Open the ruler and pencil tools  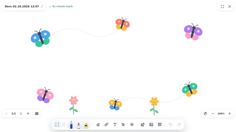[x=143, y=124]
